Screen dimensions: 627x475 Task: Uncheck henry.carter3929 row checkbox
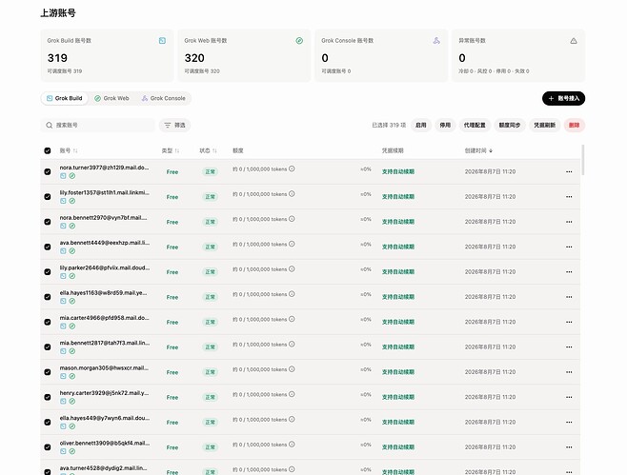pos(48,397)
